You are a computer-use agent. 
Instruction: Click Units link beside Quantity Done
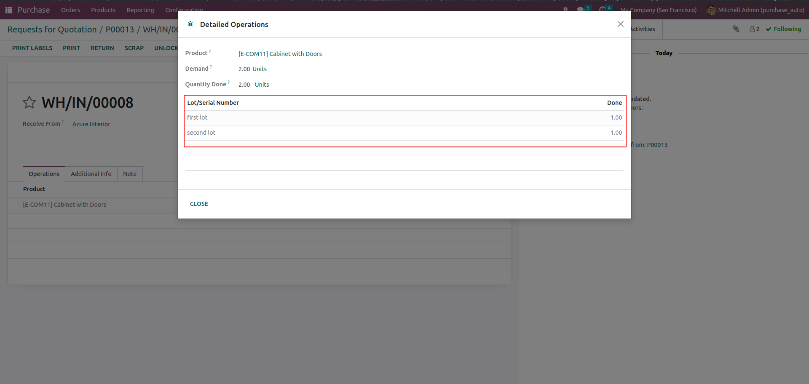(x=262, y=85)
